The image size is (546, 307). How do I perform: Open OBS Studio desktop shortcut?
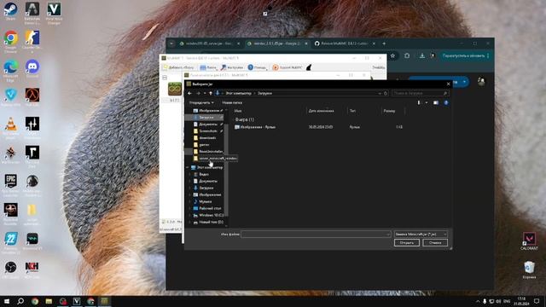[x=10, y=269]
